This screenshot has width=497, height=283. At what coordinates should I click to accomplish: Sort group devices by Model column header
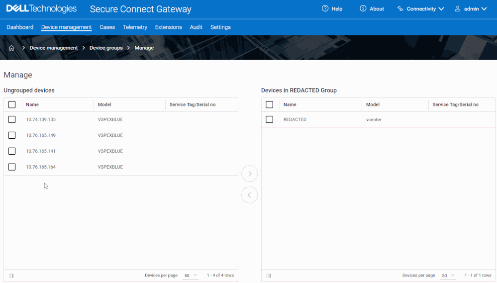coord(373,104)
